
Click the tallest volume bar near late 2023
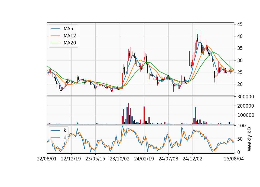pyautogui.click(x=128, y=114)
